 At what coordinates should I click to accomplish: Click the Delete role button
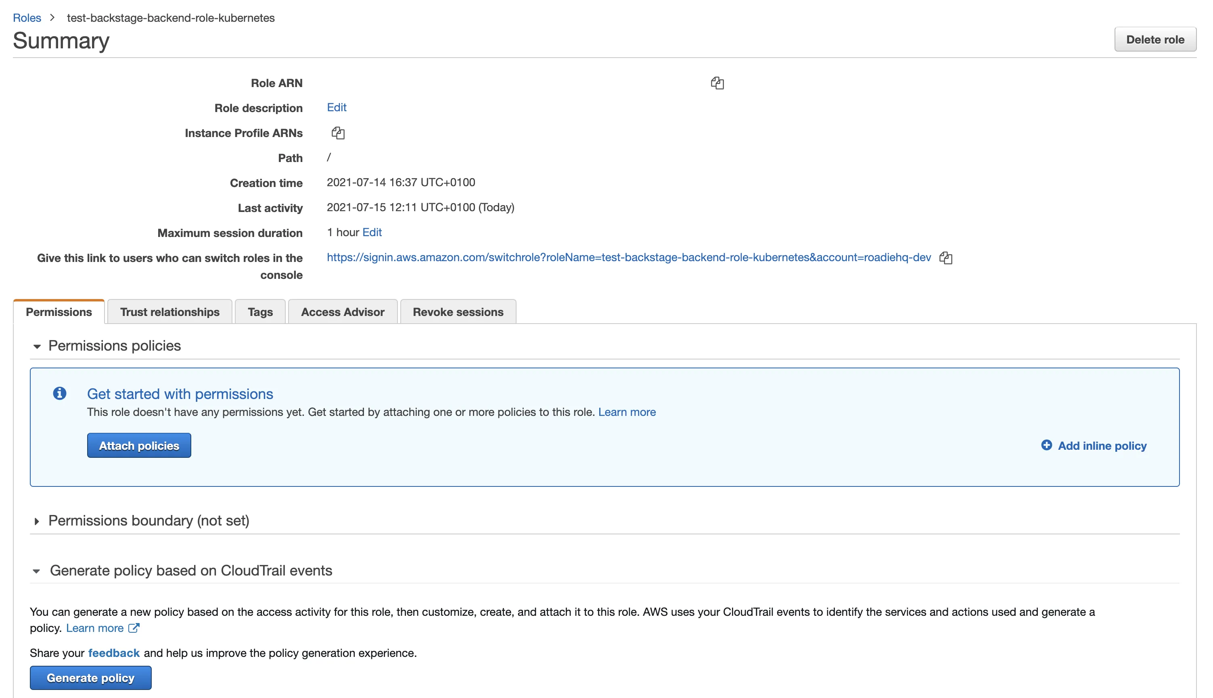click(1154, 39)
